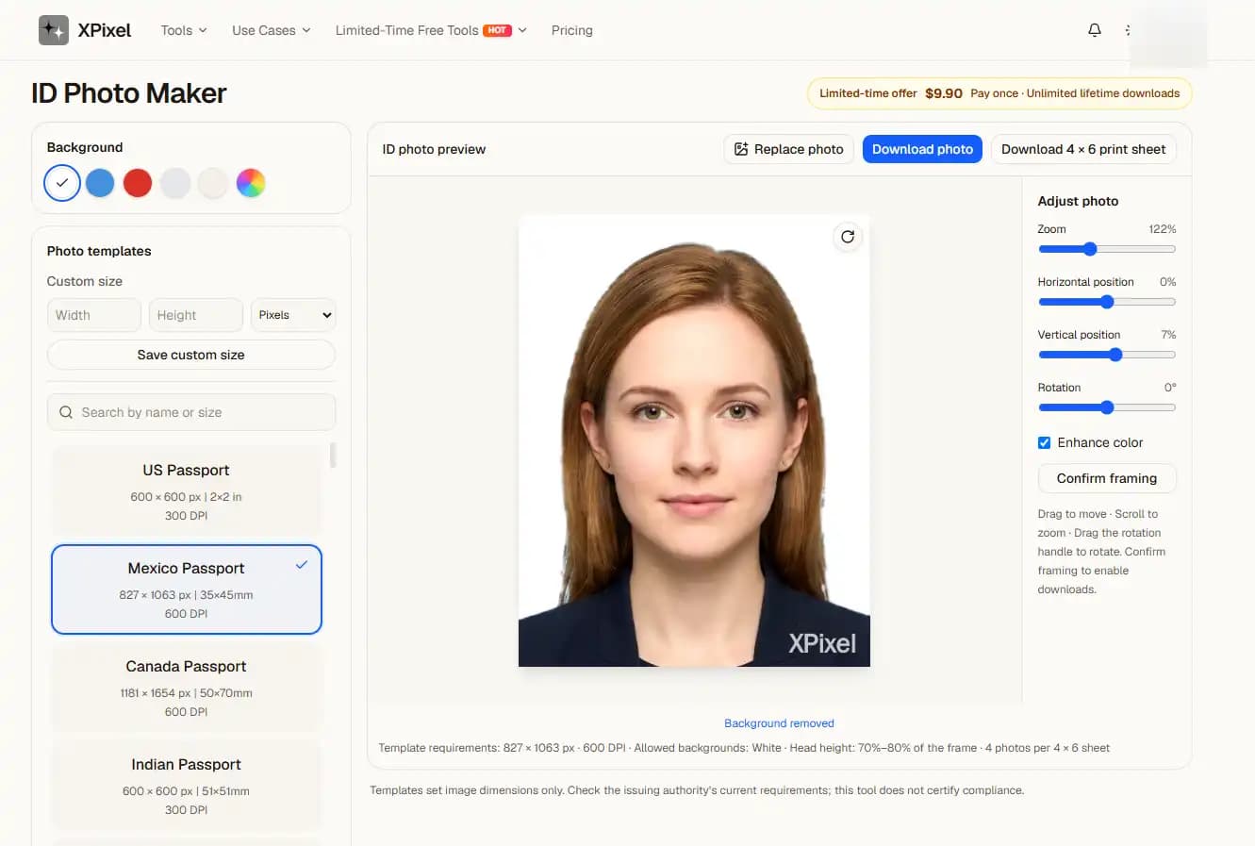Choose the Canada Passport template
Viewport: 1255px width, 846px height.
(x=187, y=688)
